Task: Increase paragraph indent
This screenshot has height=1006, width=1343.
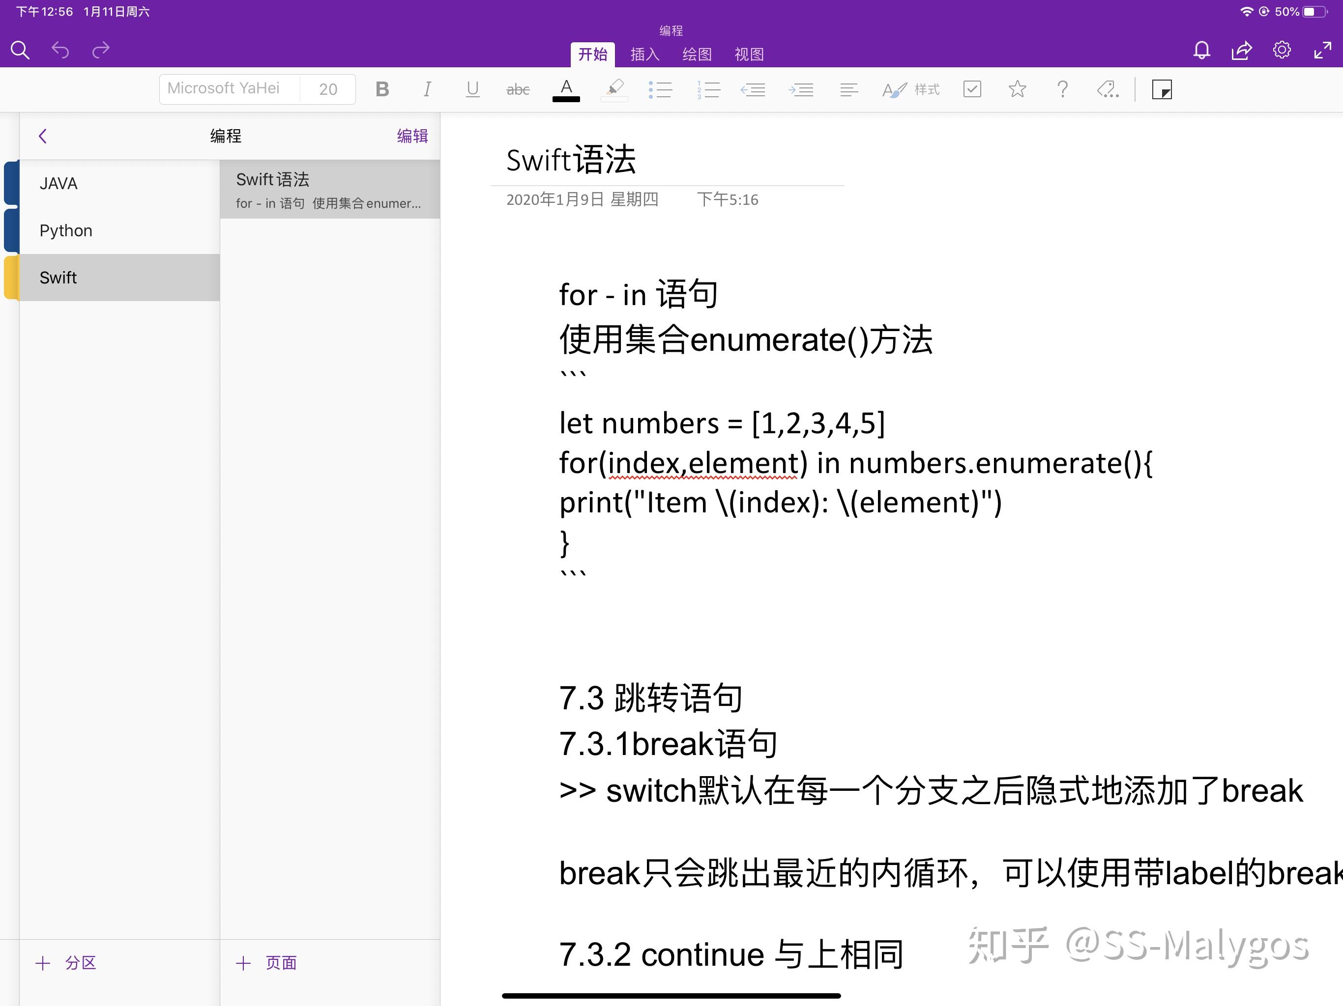Action: (801, 90)
